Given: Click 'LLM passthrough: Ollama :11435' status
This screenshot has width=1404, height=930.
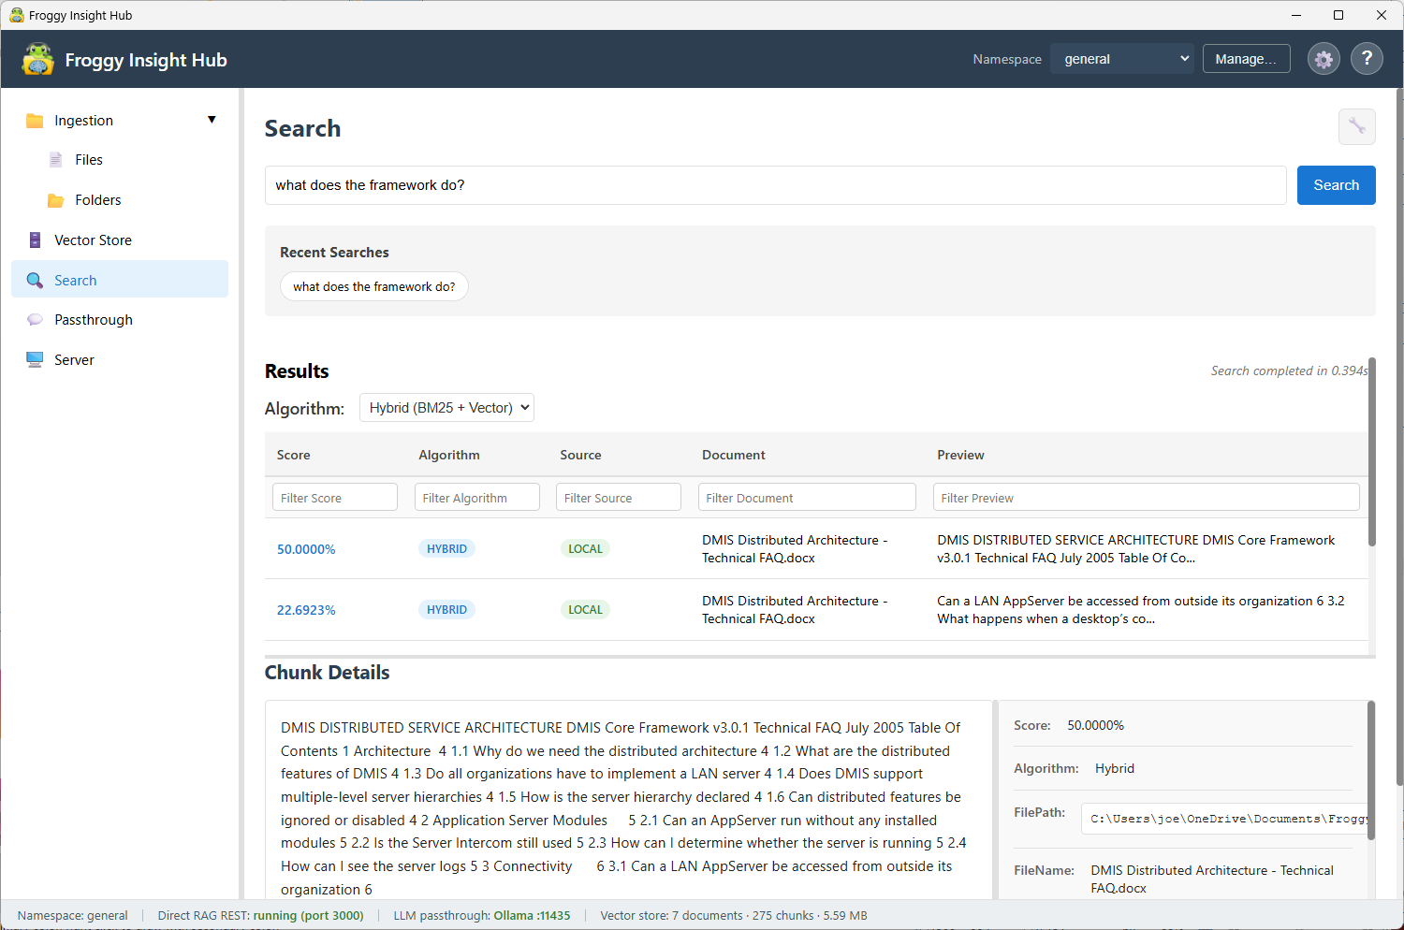Looking at the screenshot, I should (x=482, y=916).
